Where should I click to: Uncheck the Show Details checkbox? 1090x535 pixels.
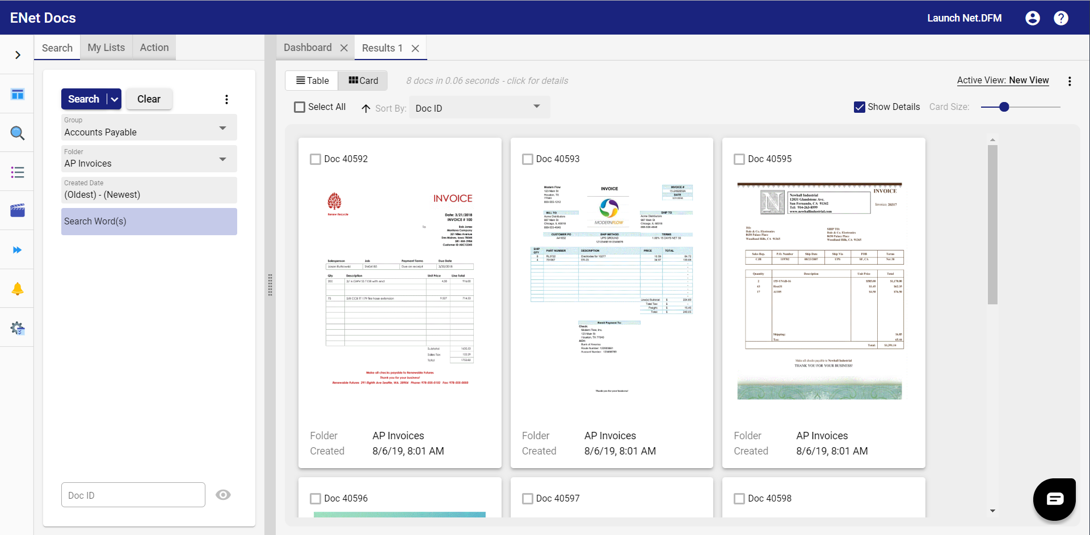[859, 107]
